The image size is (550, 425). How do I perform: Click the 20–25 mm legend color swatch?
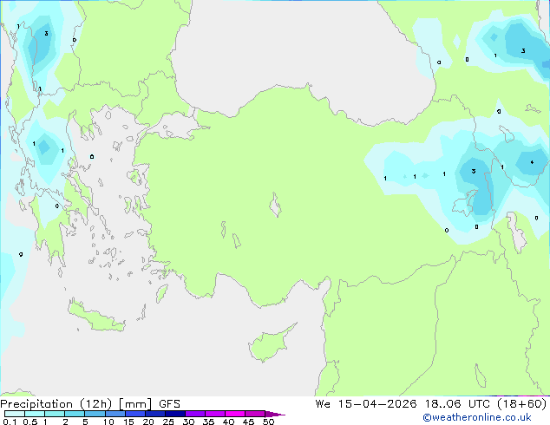tap(155, 414)
